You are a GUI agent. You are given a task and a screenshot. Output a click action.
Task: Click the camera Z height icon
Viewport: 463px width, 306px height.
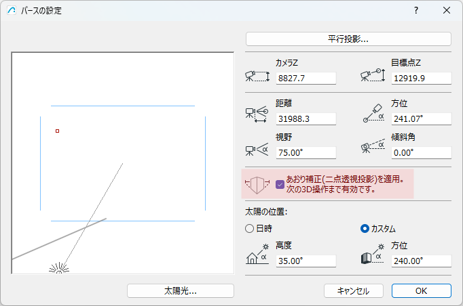257,76
